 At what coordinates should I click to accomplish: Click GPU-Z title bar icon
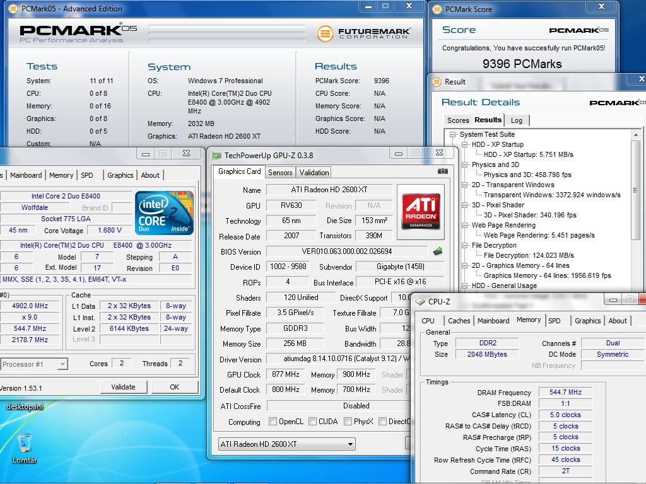[x=216, y=156]
